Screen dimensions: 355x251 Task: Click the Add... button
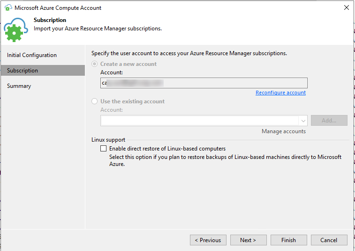click(x=329, y=120)
